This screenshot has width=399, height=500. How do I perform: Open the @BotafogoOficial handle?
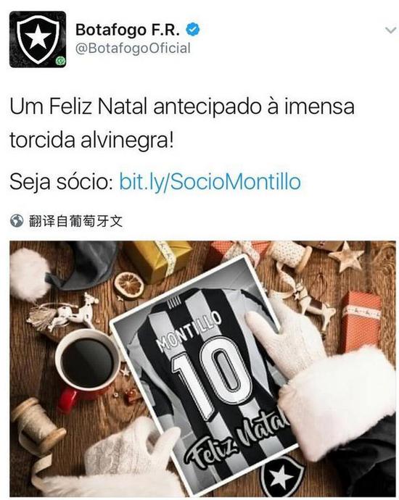133,48
